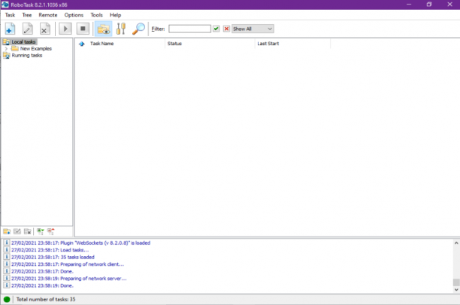
Task: Click the delete folder icon below tree
Action: coord(27,231)
